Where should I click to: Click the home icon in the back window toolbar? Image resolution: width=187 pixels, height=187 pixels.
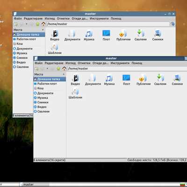coord(43,24)
